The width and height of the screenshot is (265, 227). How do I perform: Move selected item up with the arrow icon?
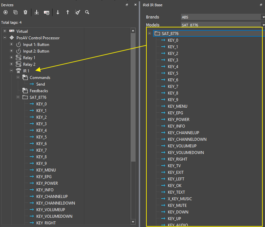[x=67, y=12]
